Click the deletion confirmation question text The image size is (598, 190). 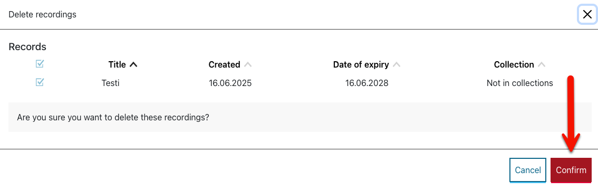[x=113, y=117]
